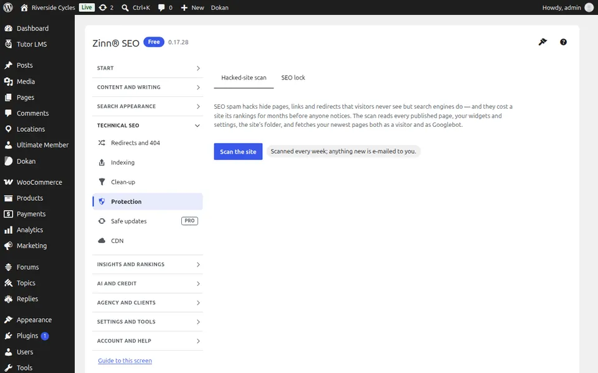Go to the Clean-up section
Image resolution: width=598 pixels, height=373 pixels.
click(x=148, y=182)
